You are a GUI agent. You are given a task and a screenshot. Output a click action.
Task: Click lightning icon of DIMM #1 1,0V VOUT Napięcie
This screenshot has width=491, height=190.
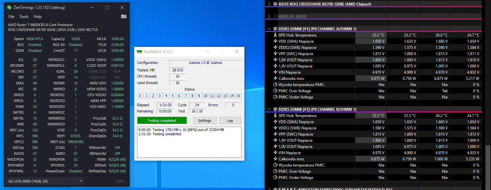tap(275, 66)
